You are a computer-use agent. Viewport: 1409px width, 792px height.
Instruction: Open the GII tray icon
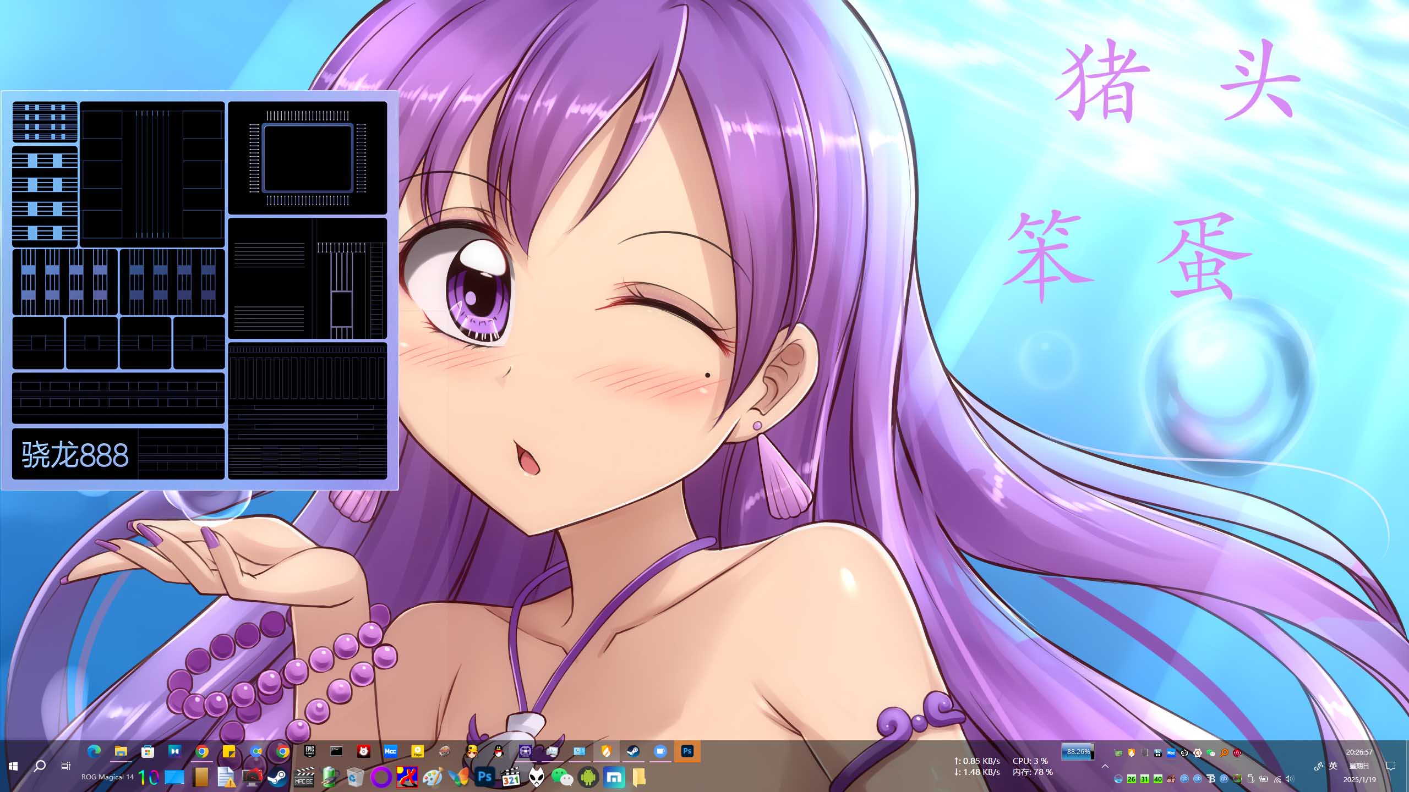pyautogui.click(x=1171, y=779)
